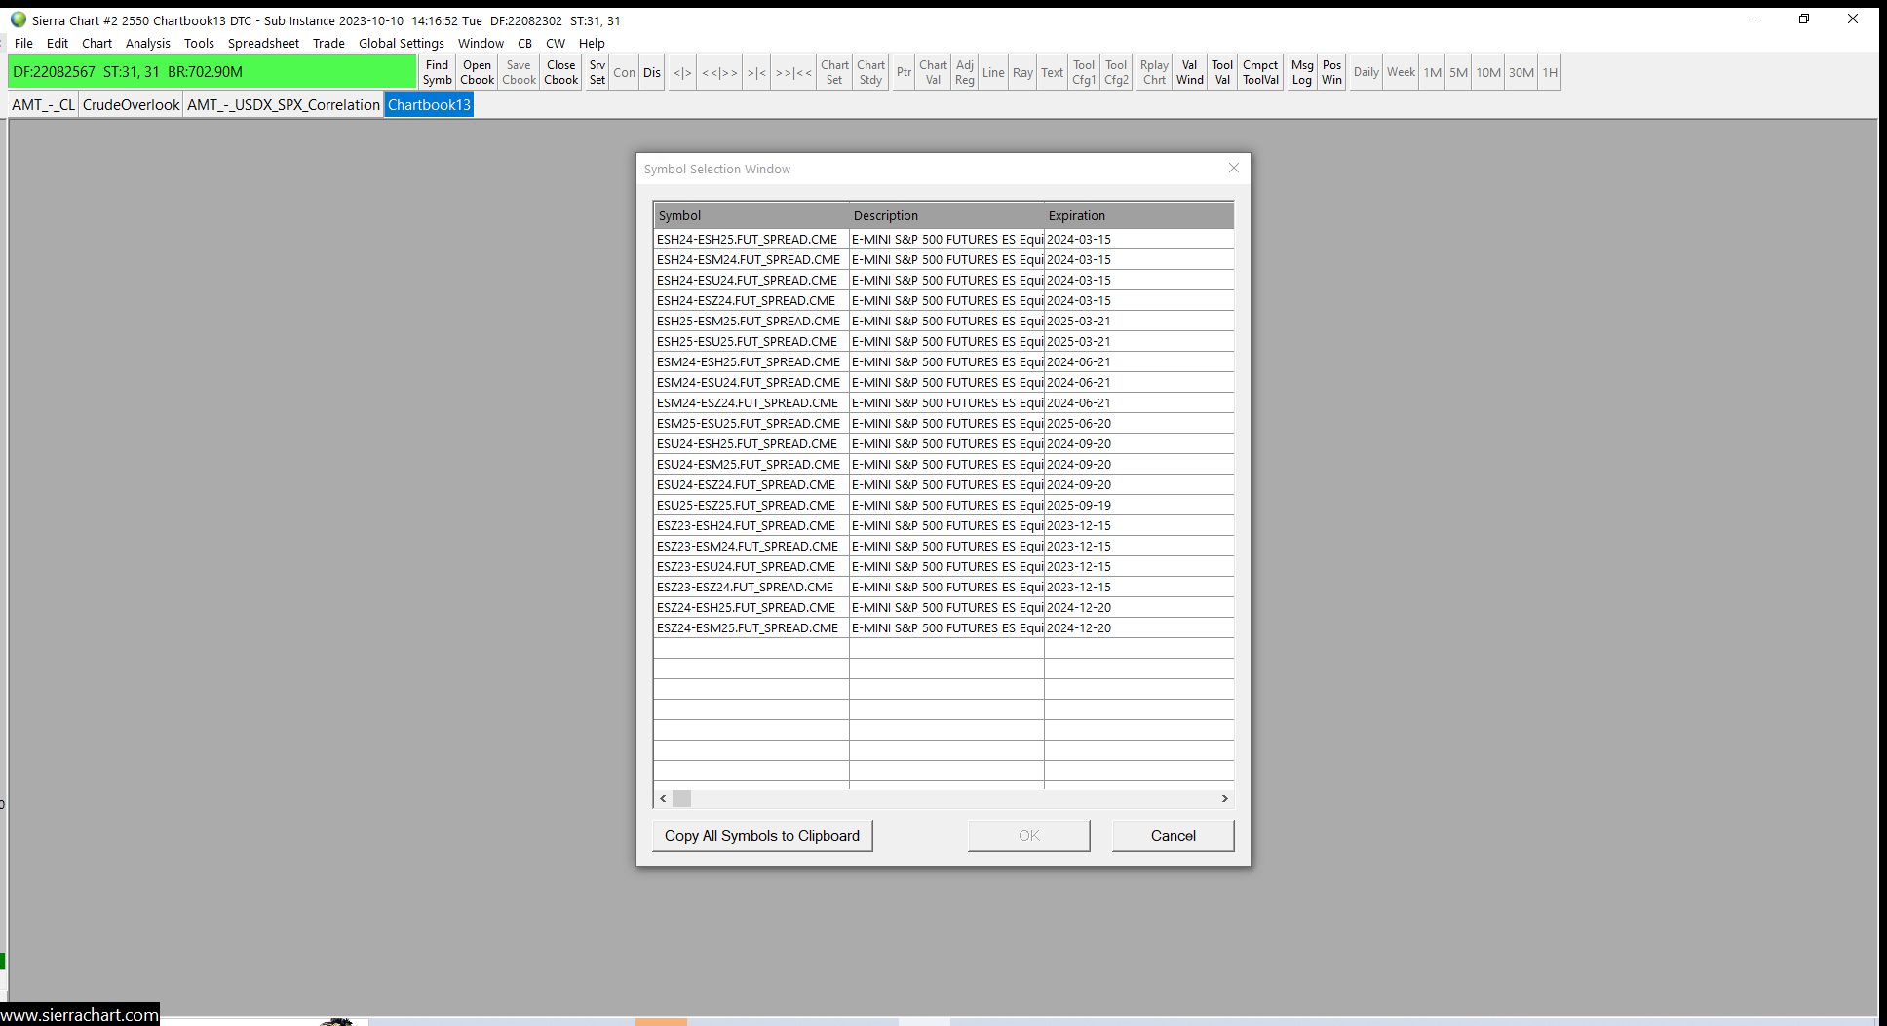This screenshot has width=1887, height=1026.
Task: Select the Ptr pointer tool
Action: click(x=905, y=72)
